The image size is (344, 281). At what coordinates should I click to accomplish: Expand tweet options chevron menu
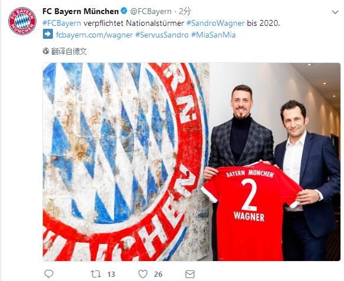[335, 12]
